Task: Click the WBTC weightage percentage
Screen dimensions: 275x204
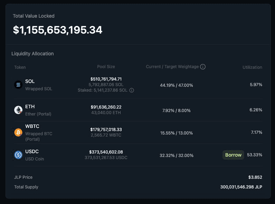Action: (x=176, y=133)
